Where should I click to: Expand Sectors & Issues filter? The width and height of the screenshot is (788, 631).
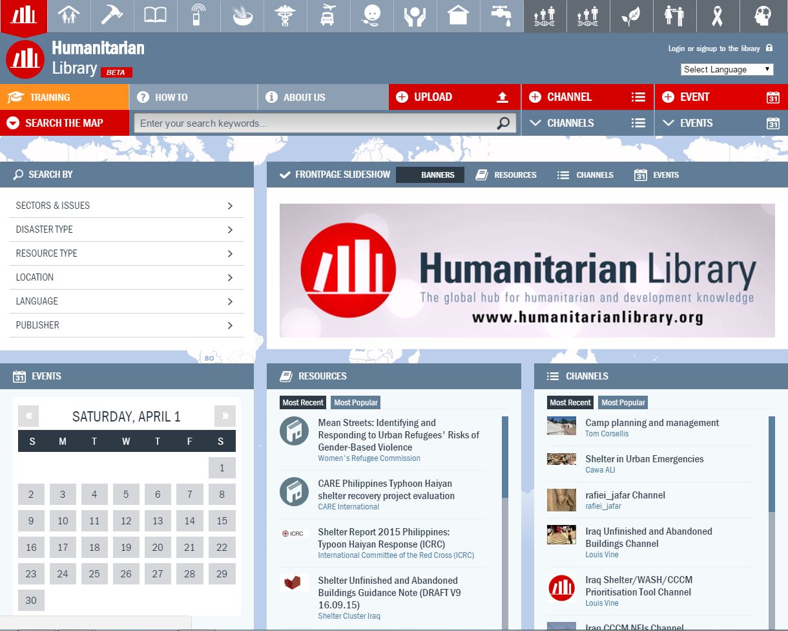pos(127,206)
